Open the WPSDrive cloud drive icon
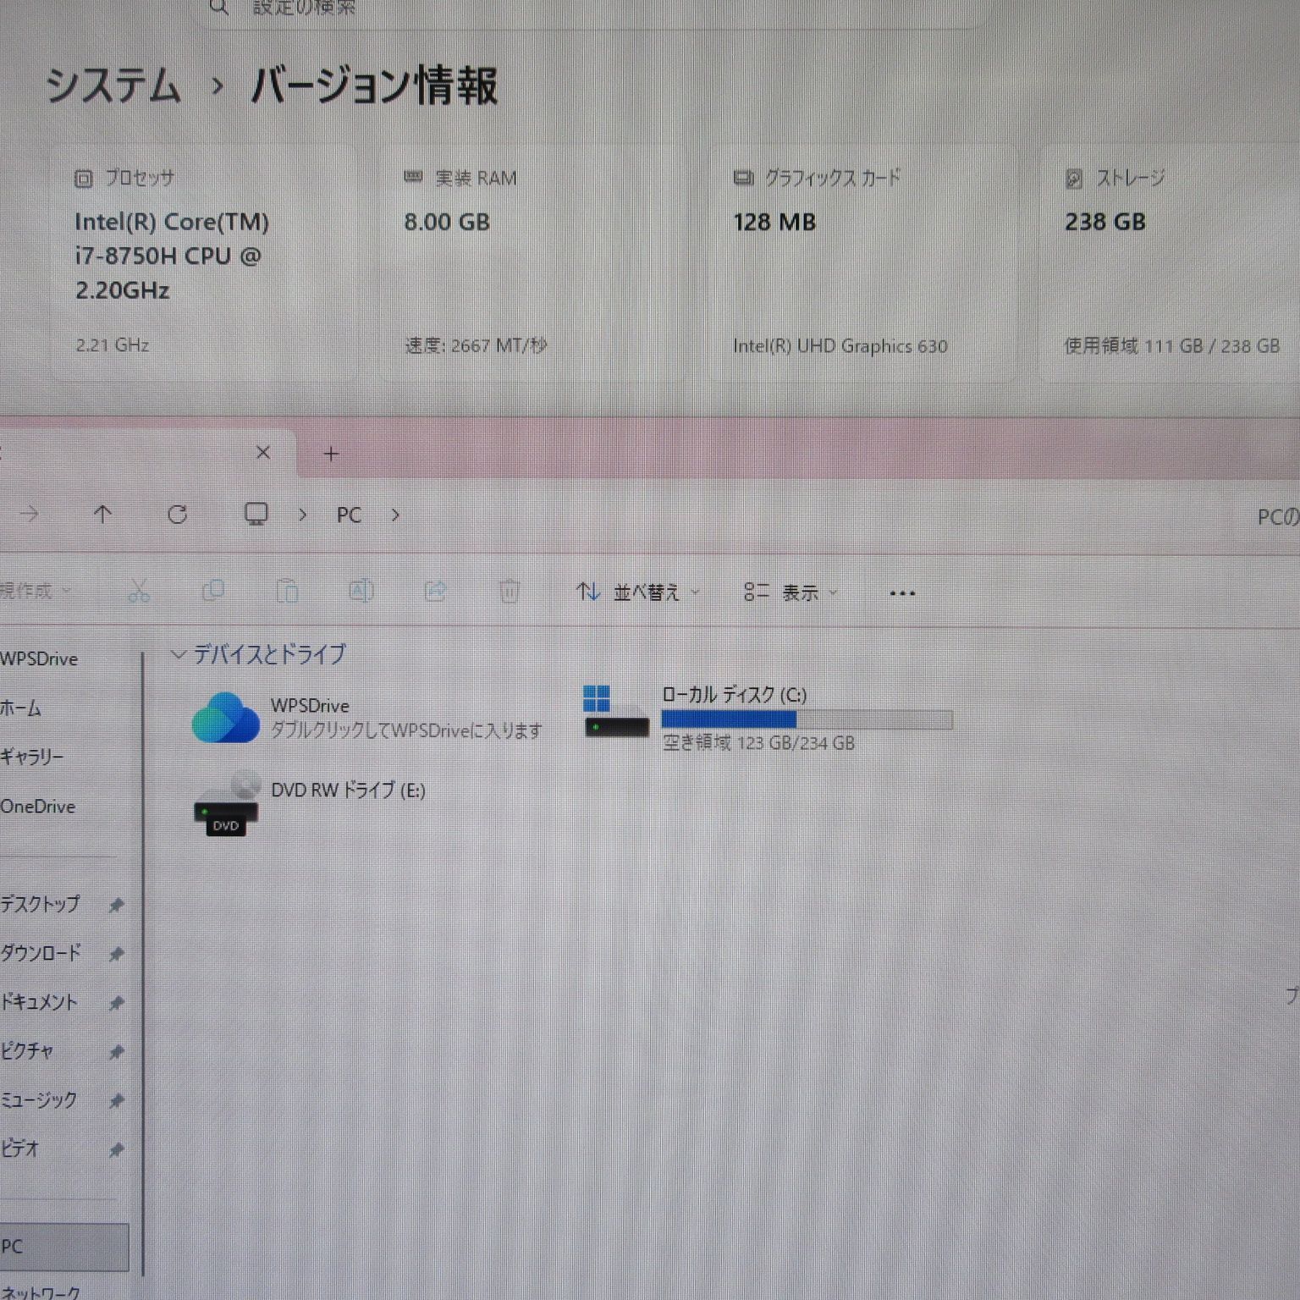The width and height of the screenshot is (1300, 1300). pos(225,718)
